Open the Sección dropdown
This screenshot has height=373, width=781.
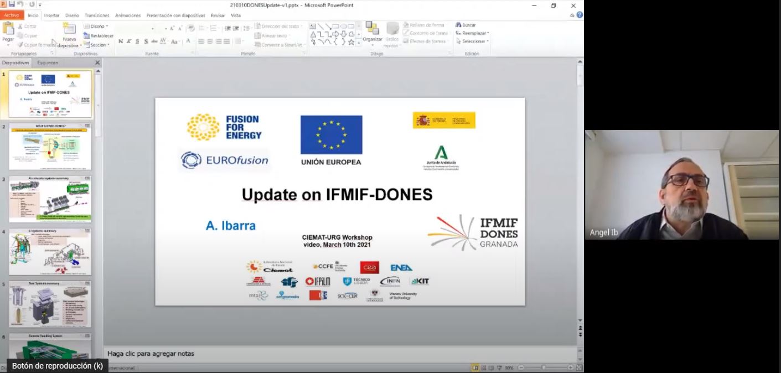point(97,45)
